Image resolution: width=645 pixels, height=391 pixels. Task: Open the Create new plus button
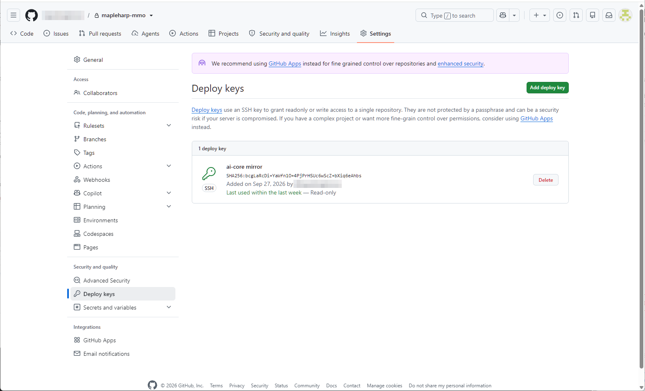coord(540,15)
